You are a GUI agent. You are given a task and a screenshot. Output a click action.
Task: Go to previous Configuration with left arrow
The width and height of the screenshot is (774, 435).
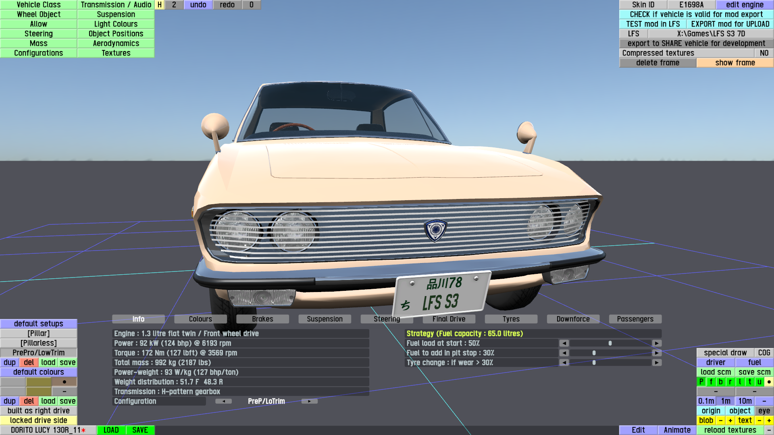223,401
